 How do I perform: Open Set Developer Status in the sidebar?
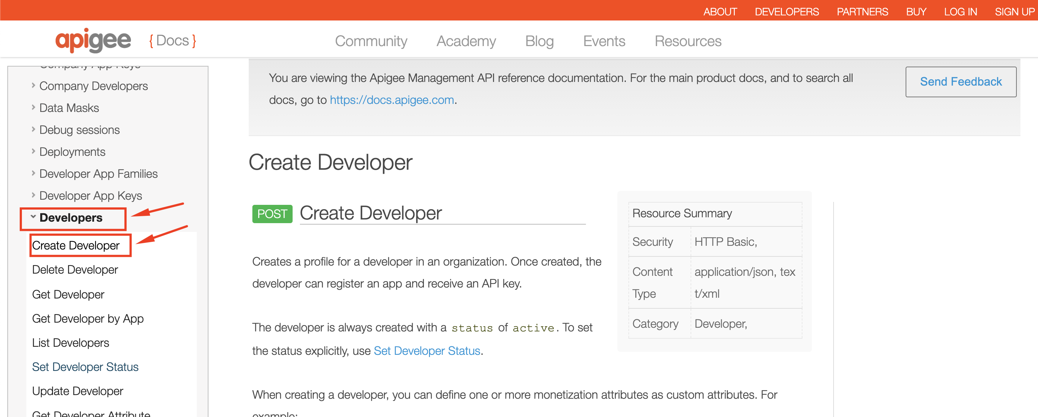tap(85, 367)
